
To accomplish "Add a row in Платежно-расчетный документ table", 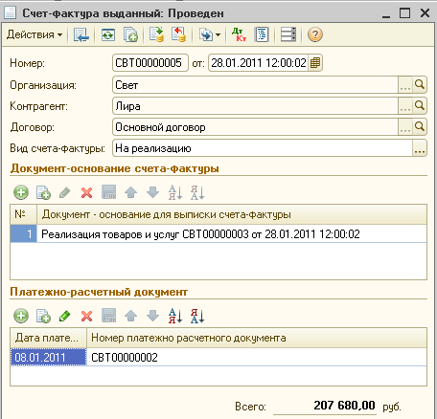I will click(21, 316).
